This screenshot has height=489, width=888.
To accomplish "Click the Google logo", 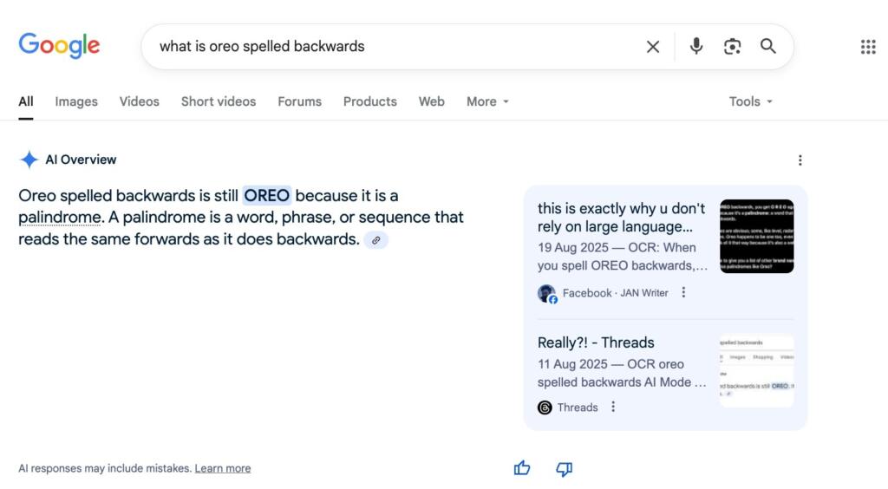I will click(59, 46).
